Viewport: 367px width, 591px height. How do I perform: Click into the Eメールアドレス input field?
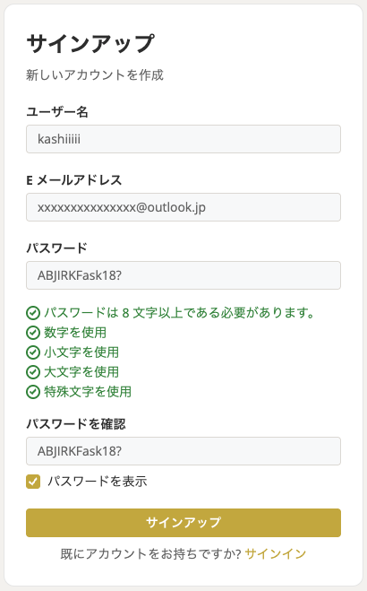click(183, 207)
